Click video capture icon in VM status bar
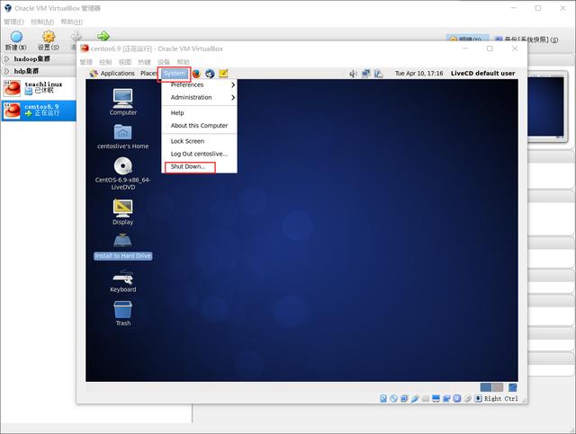 point(446,398)
